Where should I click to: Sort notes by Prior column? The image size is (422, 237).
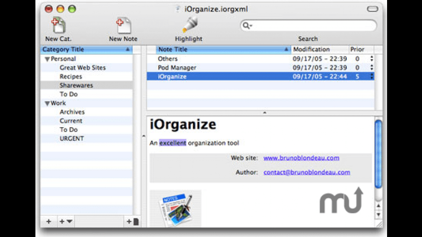tap(361, 49)
